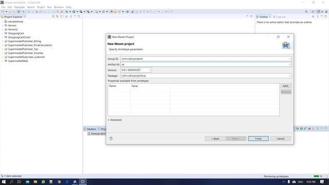Click green progress indicator in status bar
Image resolution: width=329 pixels, height=185 pixels.
[x=316, y=176]
